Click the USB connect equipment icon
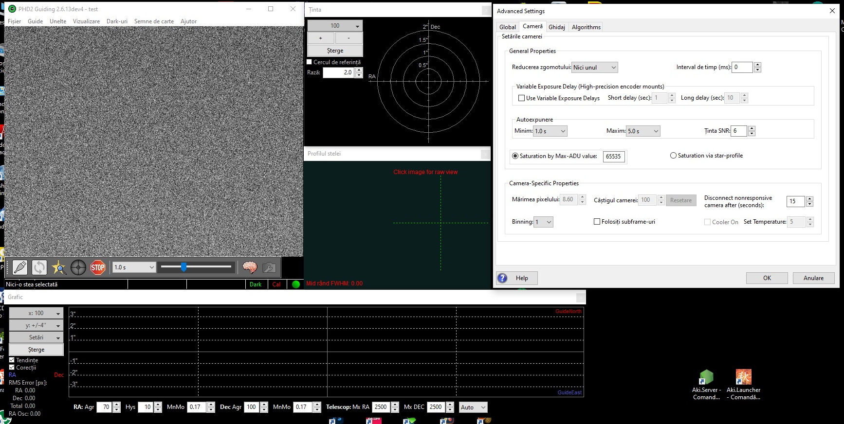 [x=20, y=267]
